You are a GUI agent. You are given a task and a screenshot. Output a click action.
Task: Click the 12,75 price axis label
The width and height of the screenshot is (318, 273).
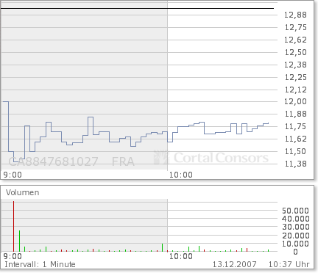295,27
